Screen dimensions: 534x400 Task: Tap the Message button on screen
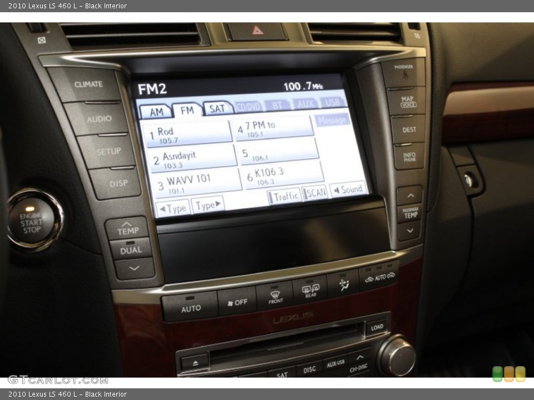[333, 120]
